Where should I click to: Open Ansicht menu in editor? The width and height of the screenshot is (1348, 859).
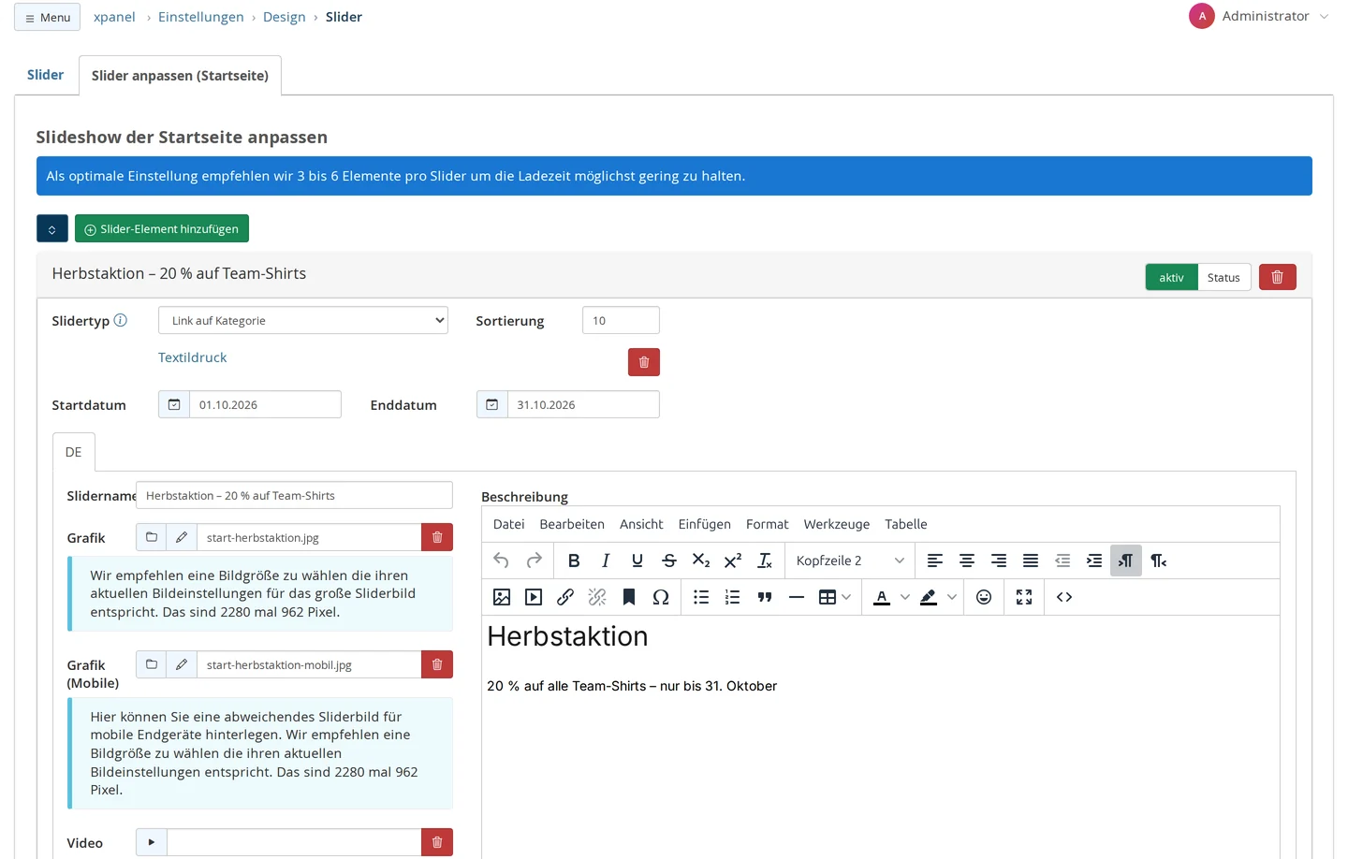(x=641, y=524)
